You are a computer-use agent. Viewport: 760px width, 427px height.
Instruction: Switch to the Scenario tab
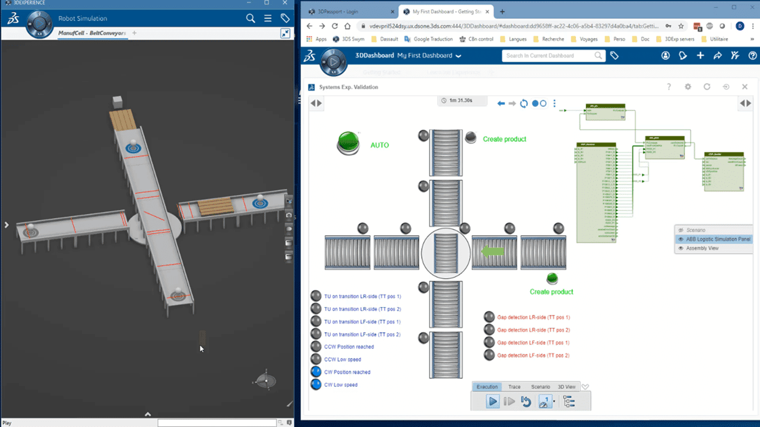pyautogui.click(x=540, y=387)
